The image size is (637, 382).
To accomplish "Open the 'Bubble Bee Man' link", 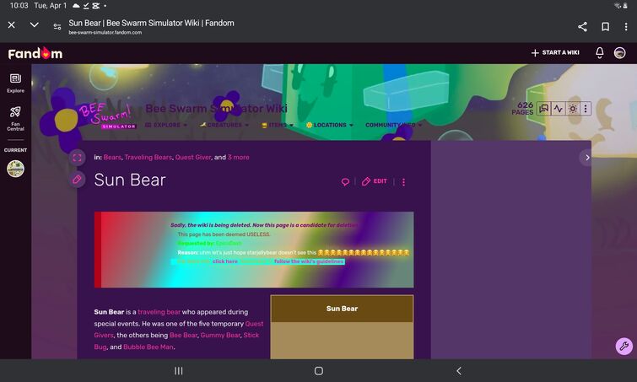I will coord(148,347).
